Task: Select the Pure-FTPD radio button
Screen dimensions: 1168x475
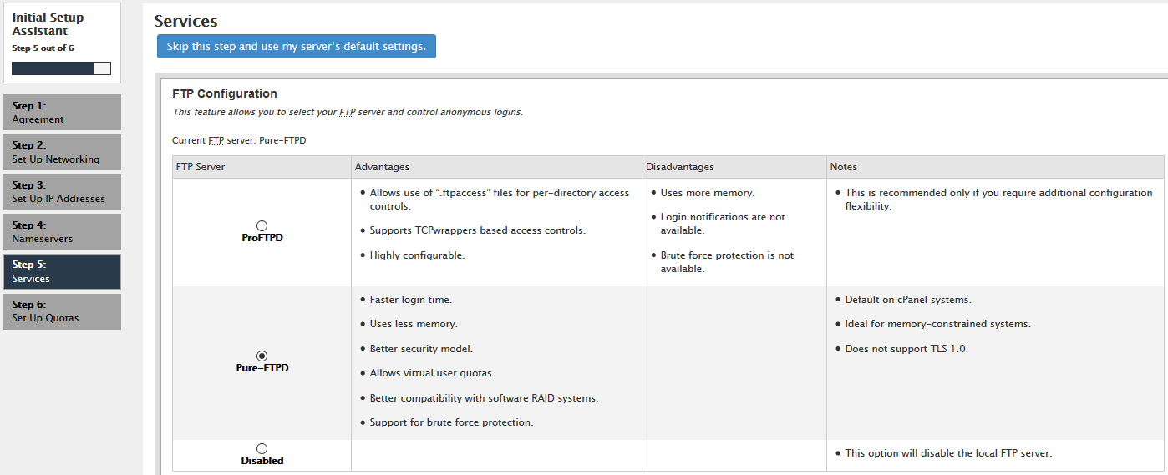Action: (262, 356)
